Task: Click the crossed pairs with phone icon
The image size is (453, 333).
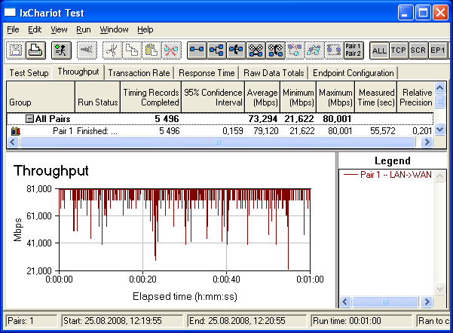Action: pyautogui.click(x=276, y=50)
